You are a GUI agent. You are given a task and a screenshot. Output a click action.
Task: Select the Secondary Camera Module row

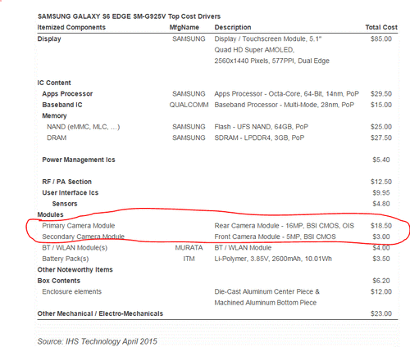click(217, 237)
